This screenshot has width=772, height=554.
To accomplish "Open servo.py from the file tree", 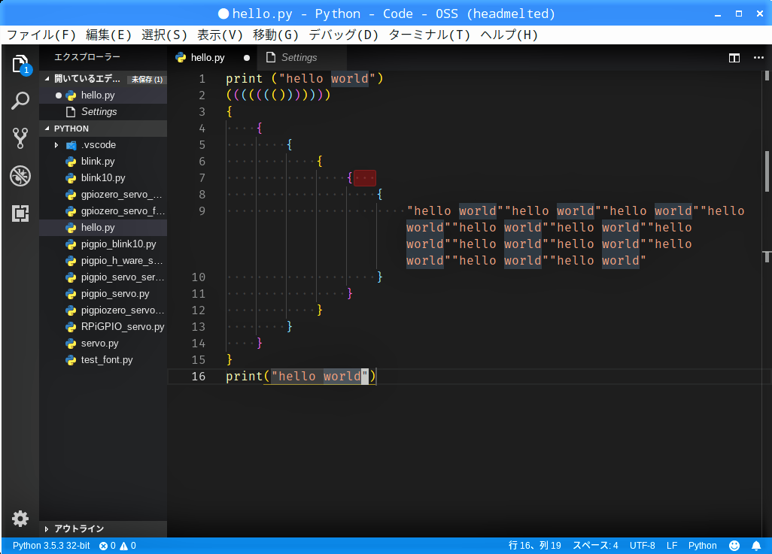I will 103,344.
